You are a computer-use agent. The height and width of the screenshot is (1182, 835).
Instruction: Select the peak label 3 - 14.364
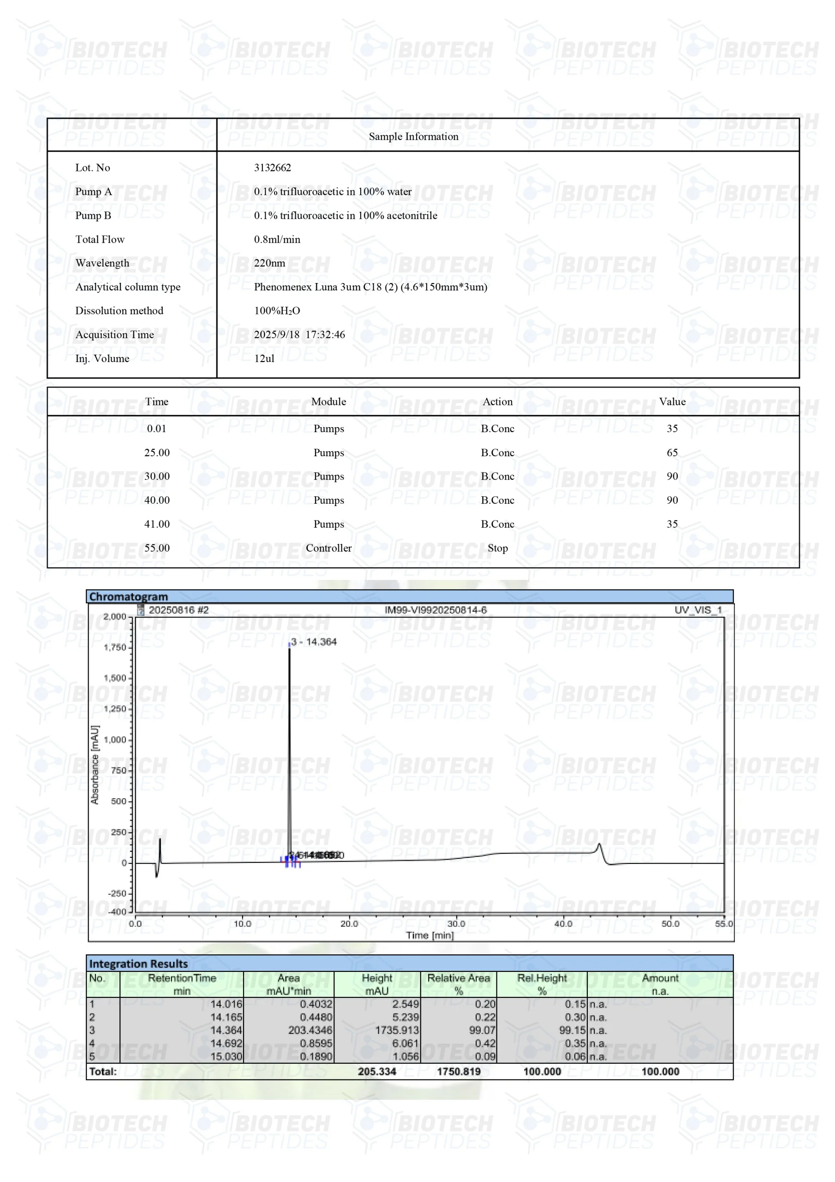[x=313, y=641]
